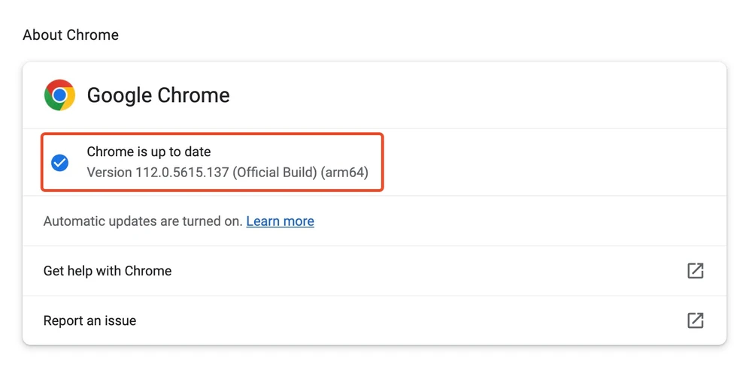The image size is (752, 367).
Task: Open the Learn more link
Action: tap(280, 221)
